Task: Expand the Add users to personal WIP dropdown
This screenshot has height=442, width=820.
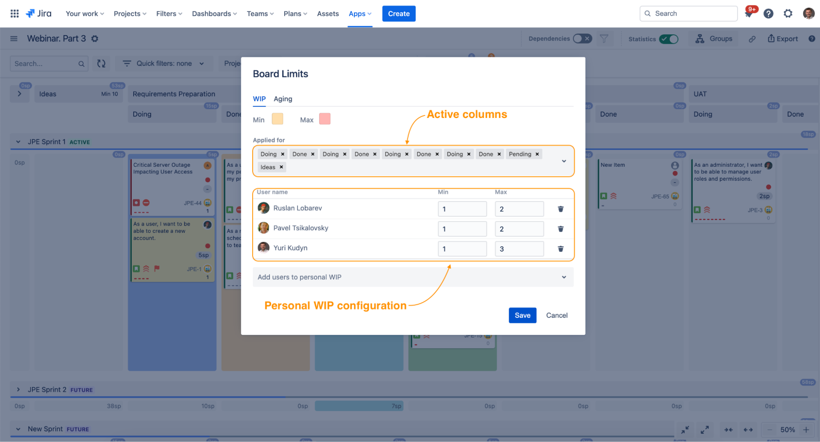Action: 413,277
